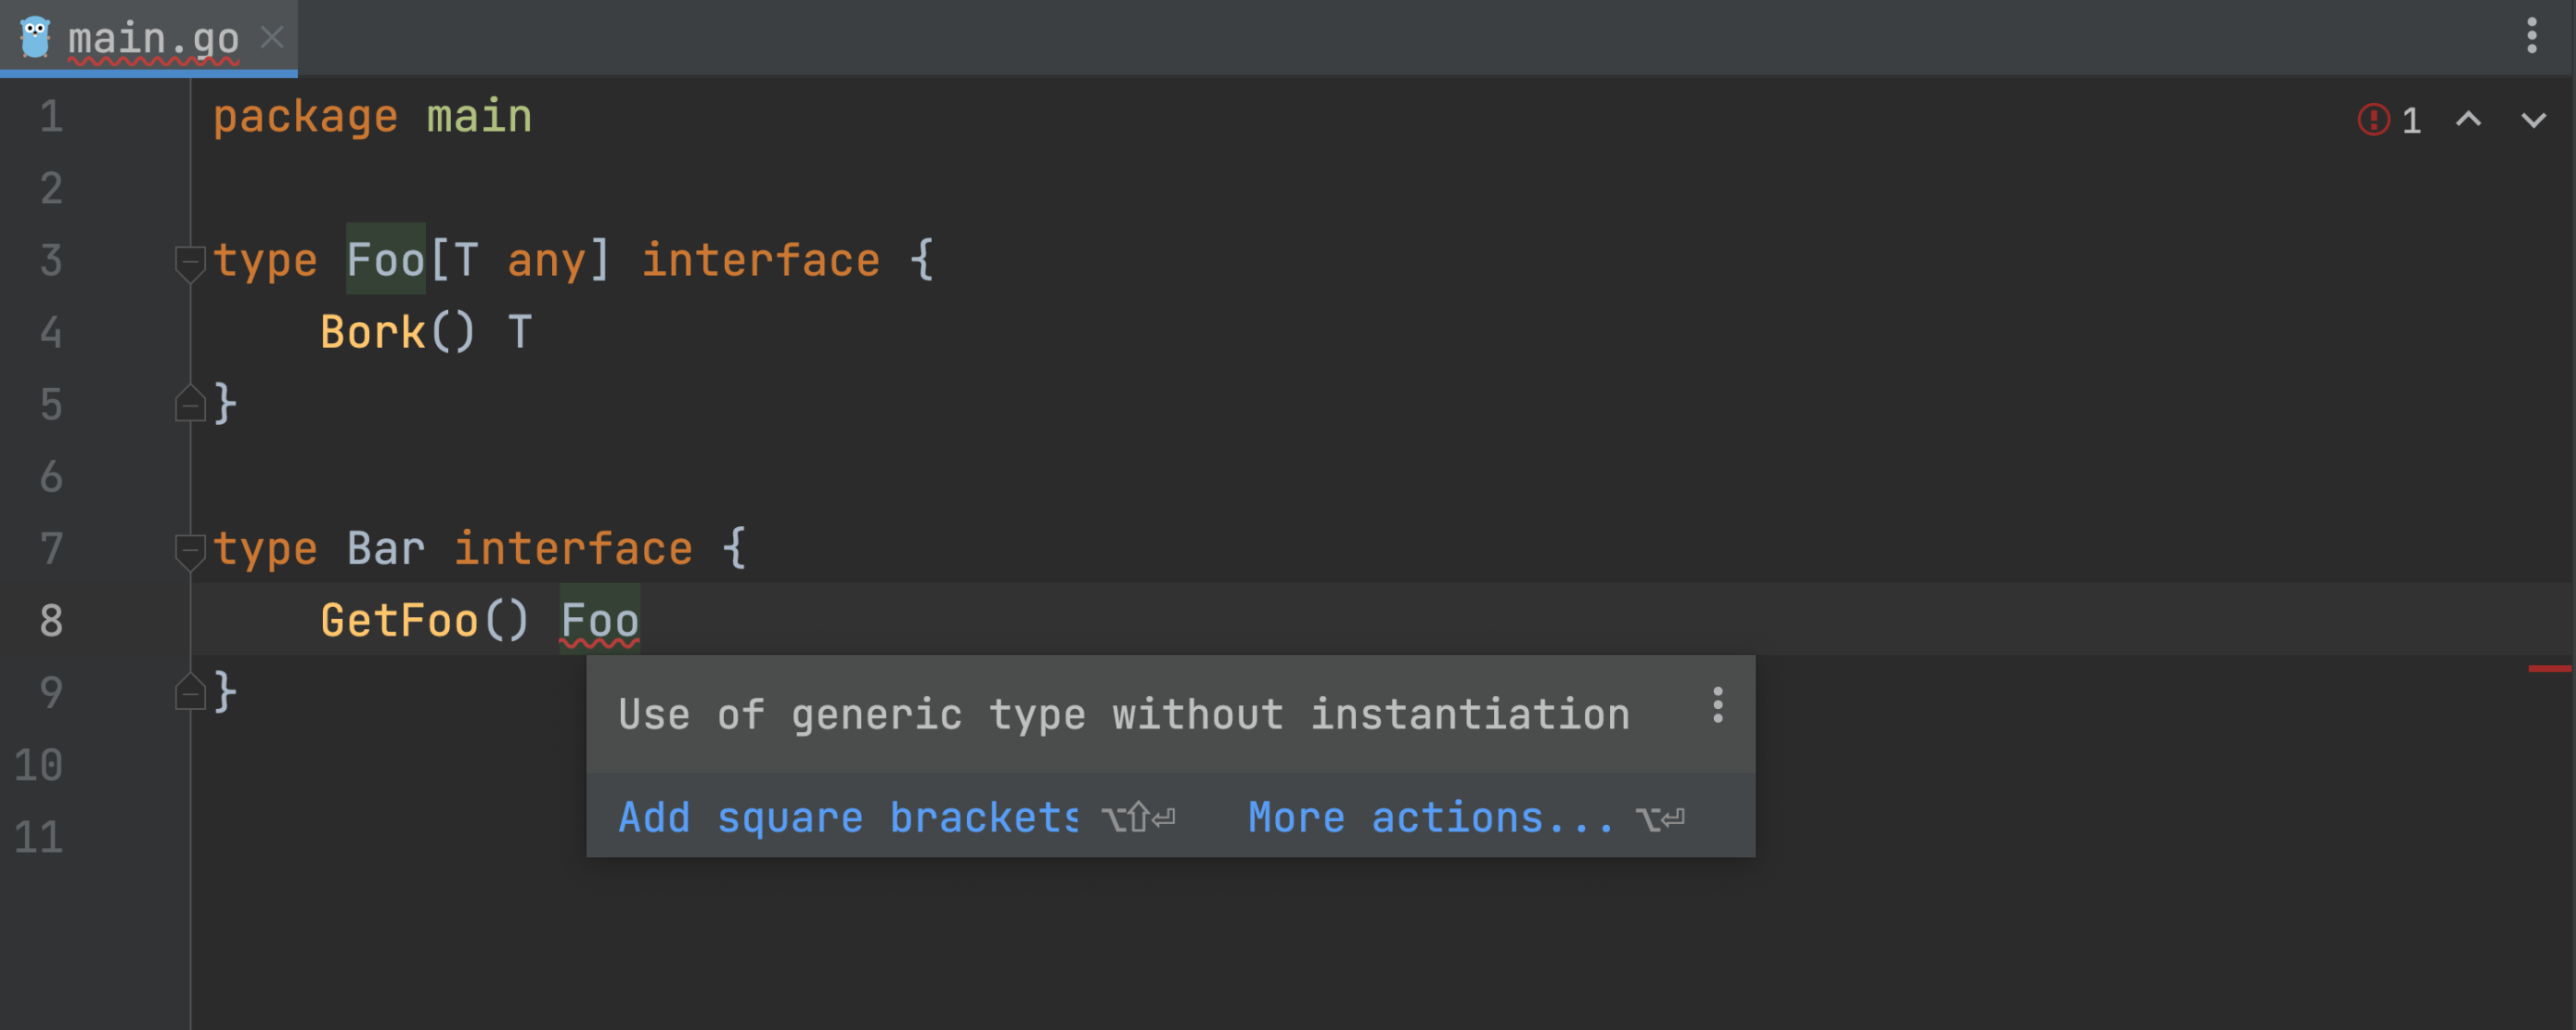Click the Go gopher file icon
The image size is (2576, 1030).
click(x=35, y=38)
